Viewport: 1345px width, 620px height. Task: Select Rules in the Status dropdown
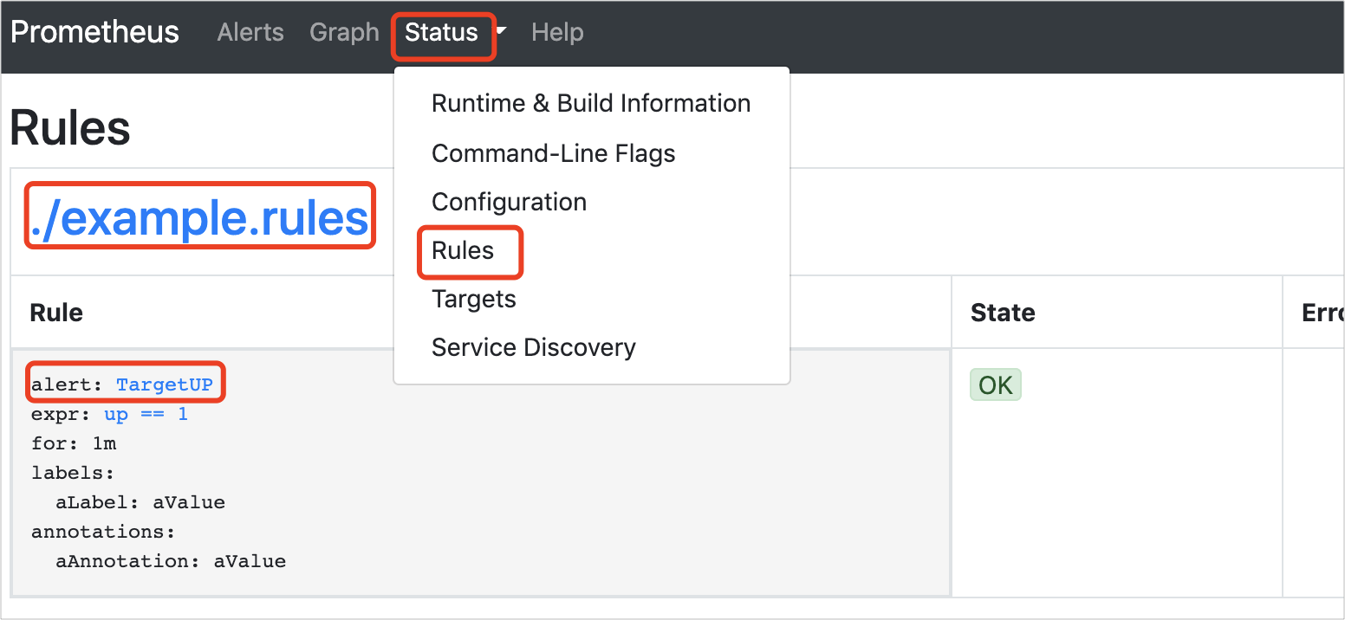click(463, 251)
